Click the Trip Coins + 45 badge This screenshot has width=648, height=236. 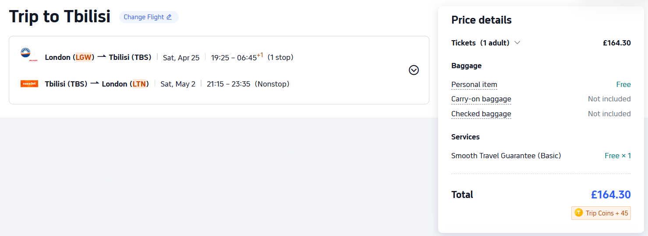click(x=601, y=213)
